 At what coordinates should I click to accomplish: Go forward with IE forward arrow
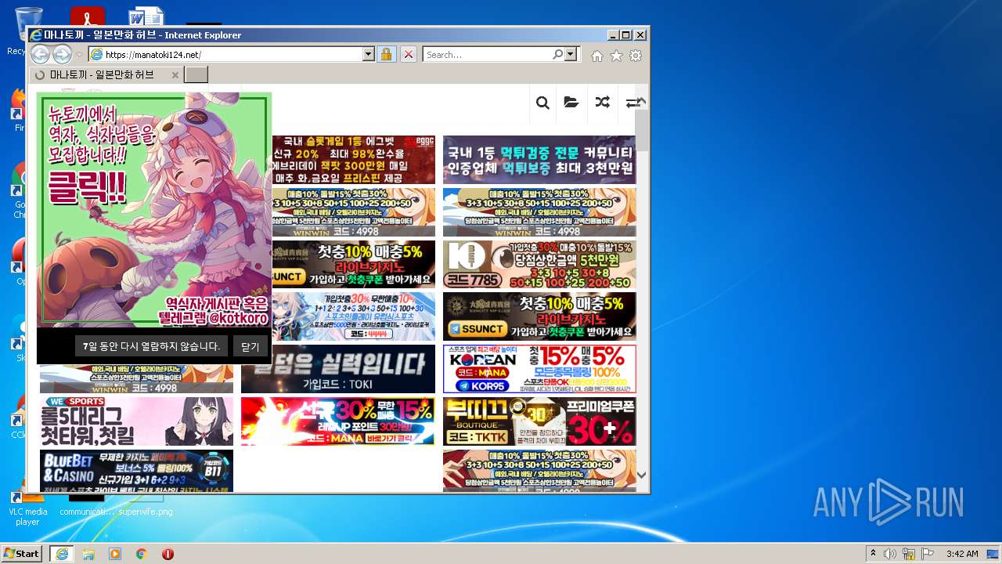click(x=62, y=54)
